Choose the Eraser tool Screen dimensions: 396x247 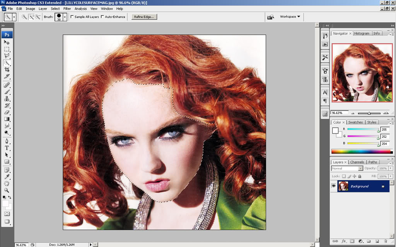pos(7,112)
